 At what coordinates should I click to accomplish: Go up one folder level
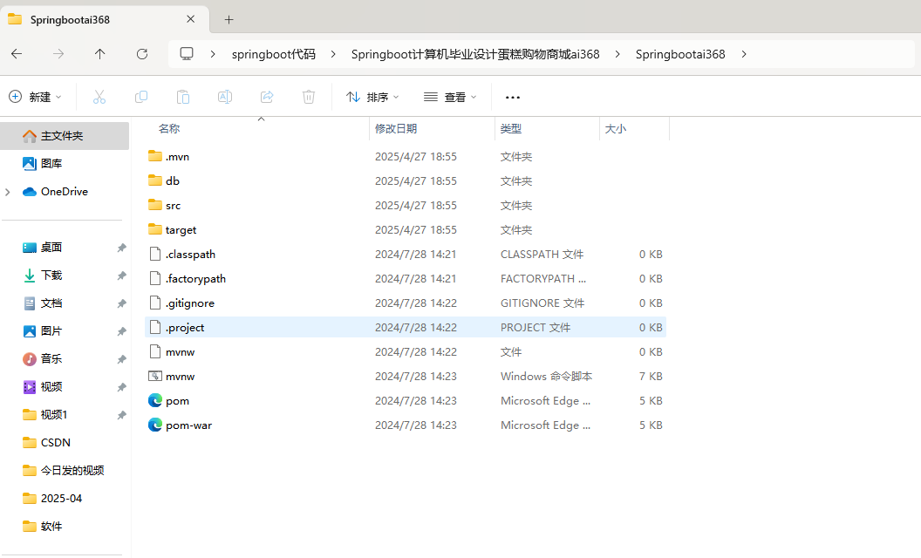[99, 54]
